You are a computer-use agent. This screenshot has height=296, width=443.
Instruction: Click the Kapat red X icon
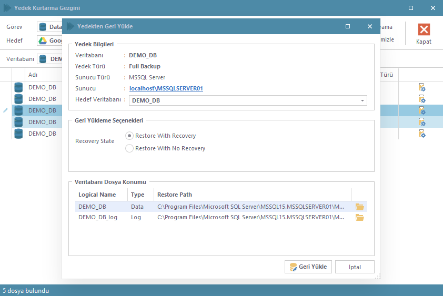(424, 30)
